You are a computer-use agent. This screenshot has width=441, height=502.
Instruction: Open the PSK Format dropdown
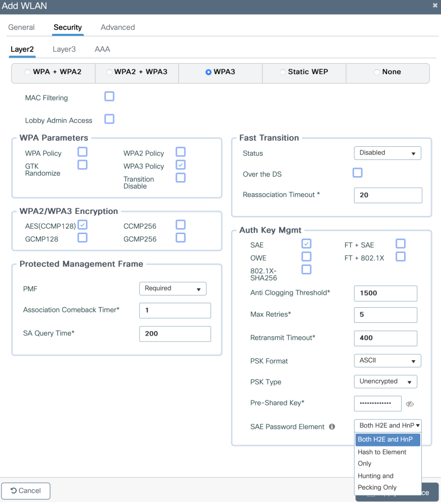pyautogui.click(x=387, y=361)
